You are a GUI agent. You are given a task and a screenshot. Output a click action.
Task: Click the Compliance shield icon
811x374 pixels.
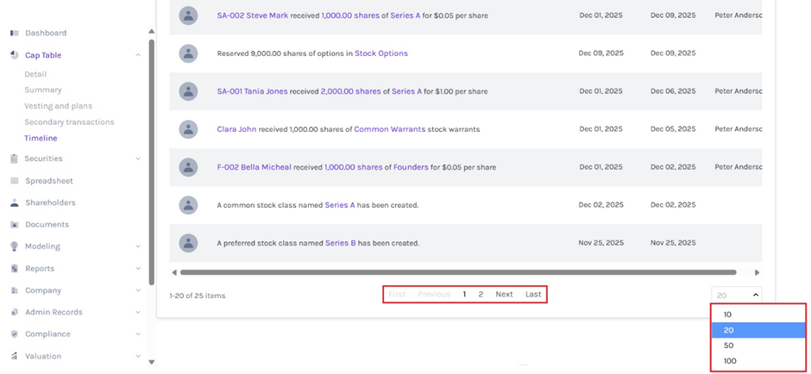point(15,334)
